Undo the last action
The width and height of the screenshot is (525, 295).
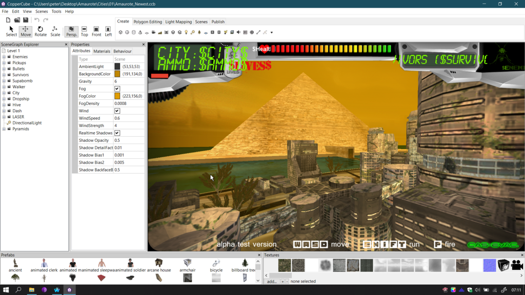37,20
